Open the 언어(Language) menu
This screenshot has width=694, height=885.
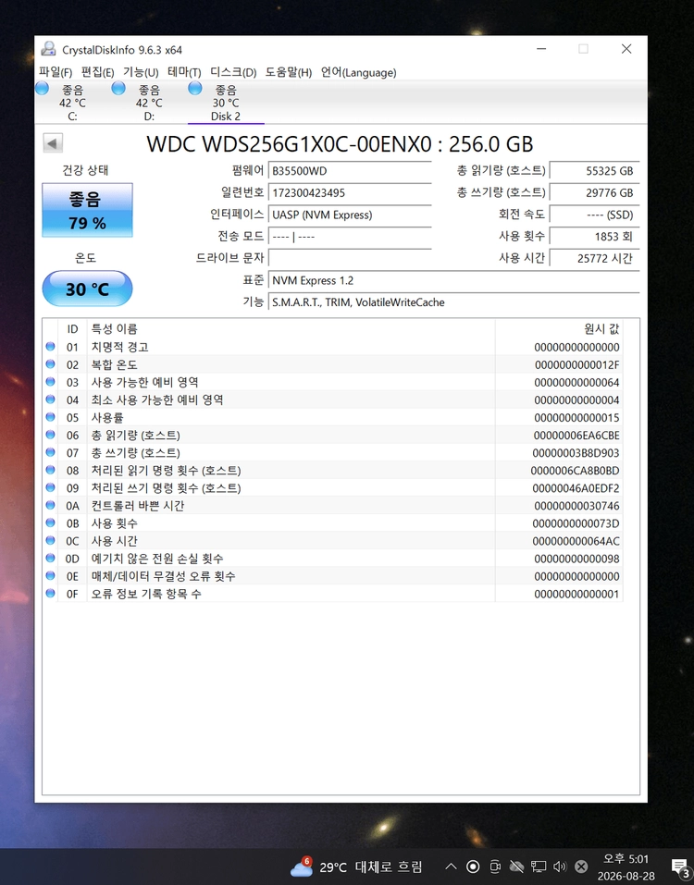click(359, 72)
